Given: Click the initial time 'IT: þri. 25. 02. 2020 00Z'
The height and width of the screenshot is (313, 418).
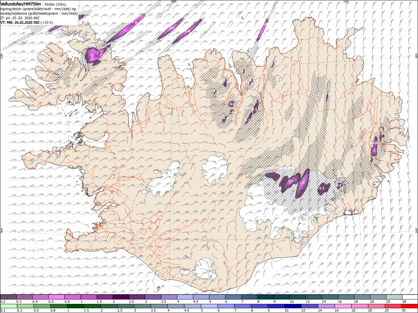Looking at the screenshot, I should pos(19,18).
